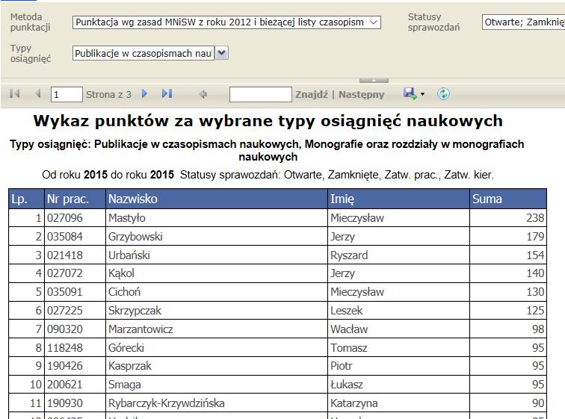
Task: Click the Nazwisko column header
Action: coord(217,199)
